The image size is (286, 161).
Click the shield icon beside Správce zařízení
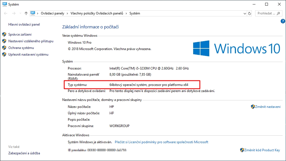coord(4,34)
